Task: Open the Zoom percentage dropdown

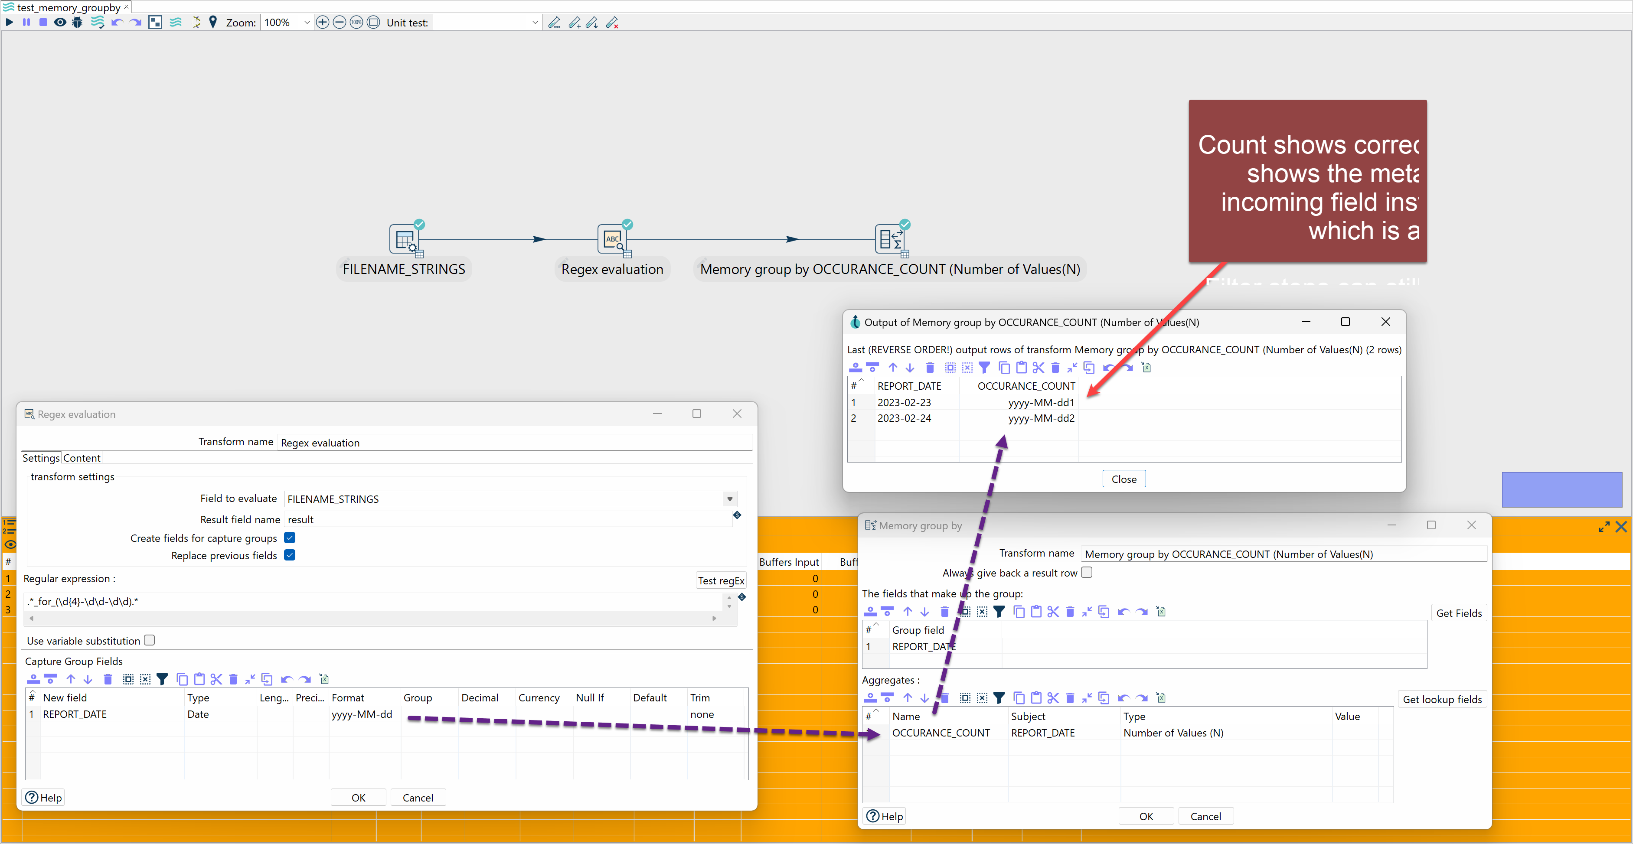Action: (x=307, y=22)
